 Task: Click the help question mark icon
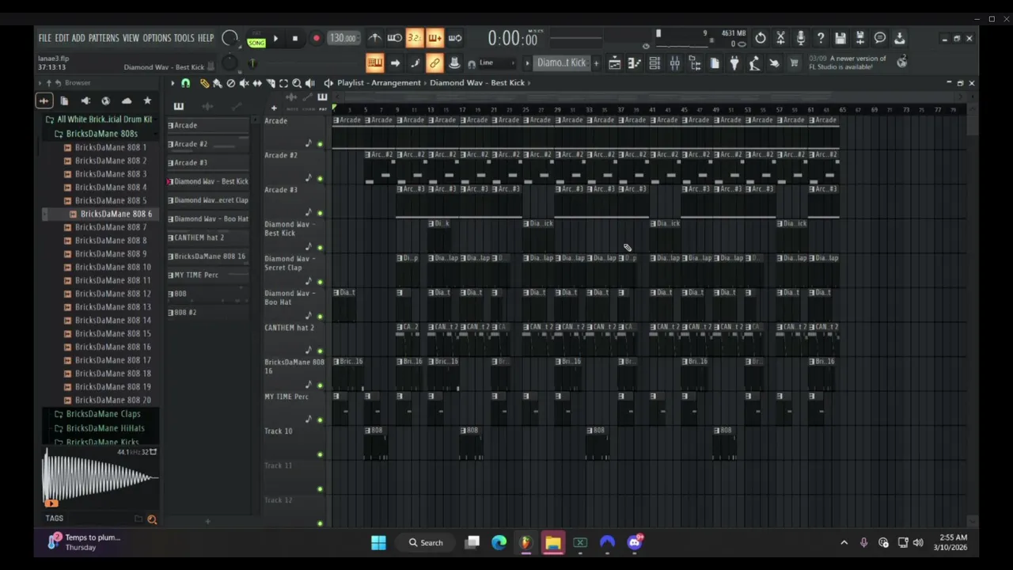821,38
